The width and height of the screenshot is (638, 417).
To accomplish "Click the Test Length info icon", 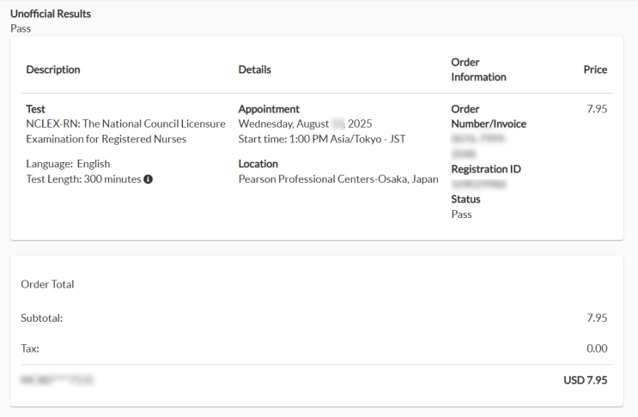I will (149, 179).
